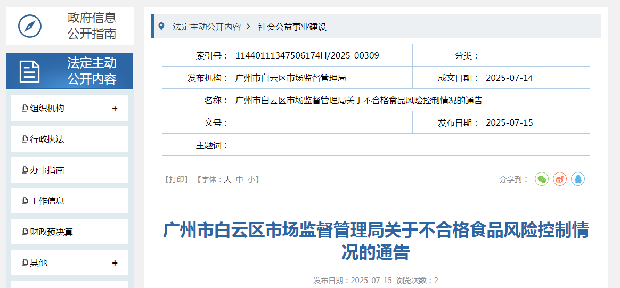Click 发布日期 table value 2025-07-15

[509, 123]
